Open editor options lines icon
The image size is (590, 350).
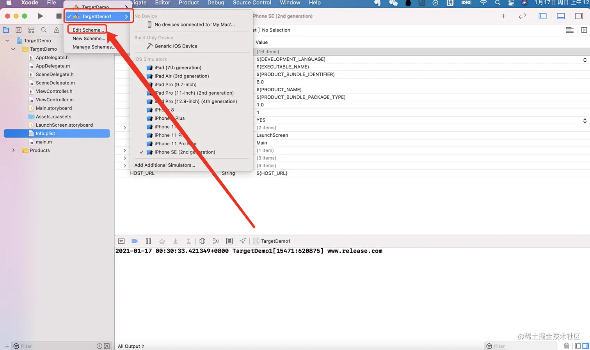coord(570,30)
